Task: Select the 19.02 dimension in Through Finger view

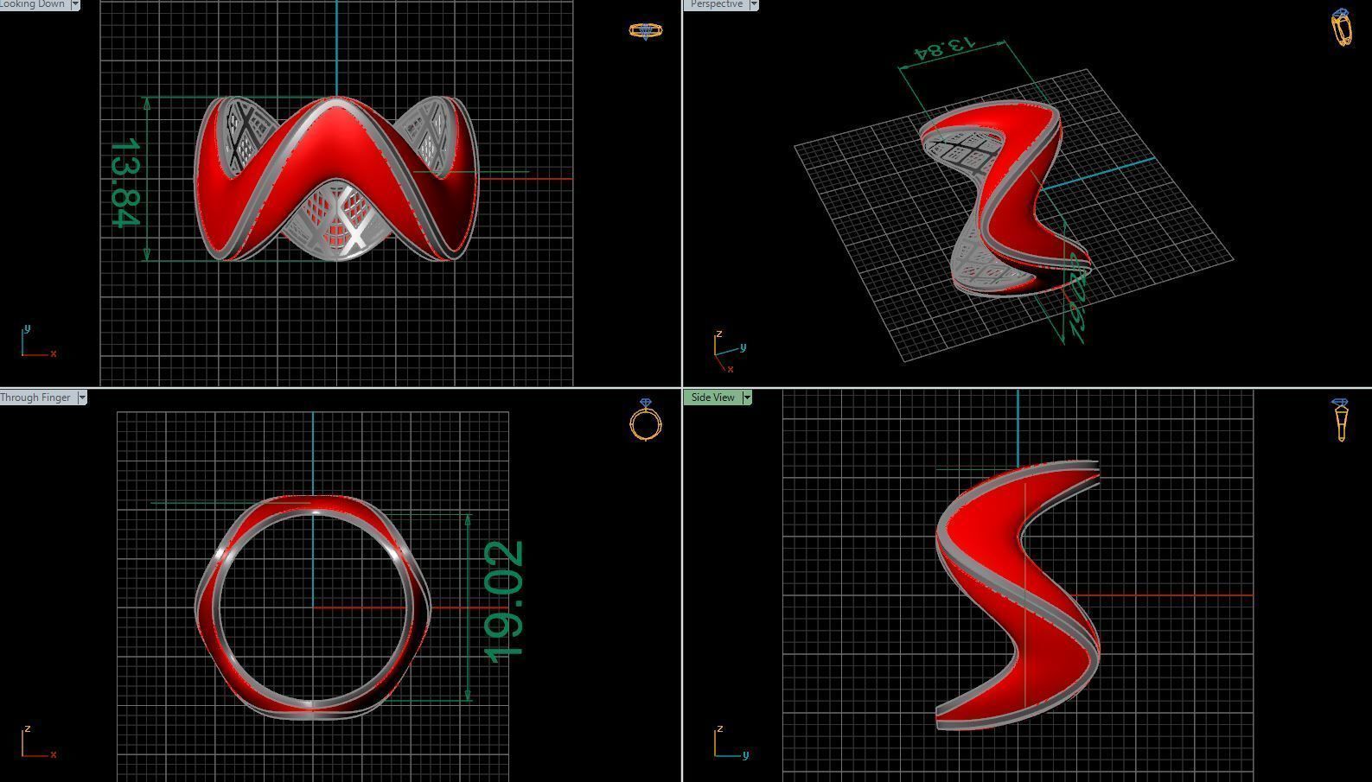Action: 505,603
